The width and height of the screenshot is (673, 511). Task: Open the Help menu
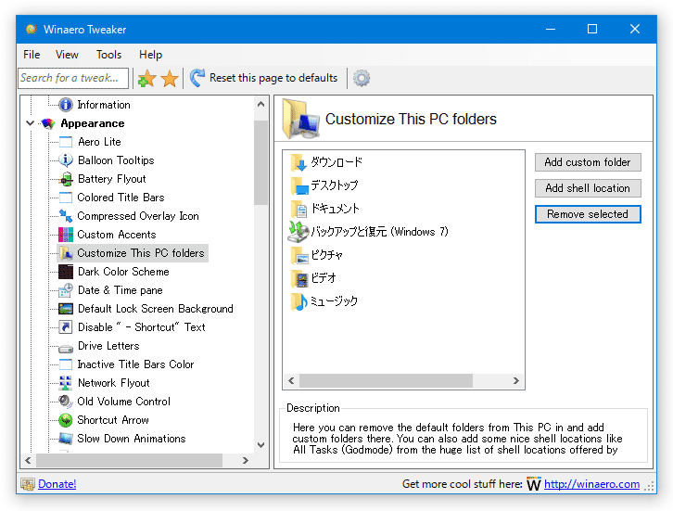pyautogui.click(x=151, y=55)
